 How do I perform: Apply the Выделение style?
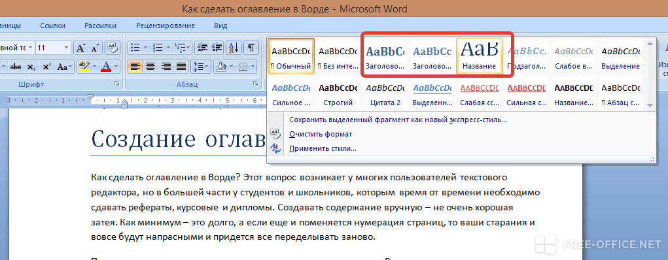(621, 56)
